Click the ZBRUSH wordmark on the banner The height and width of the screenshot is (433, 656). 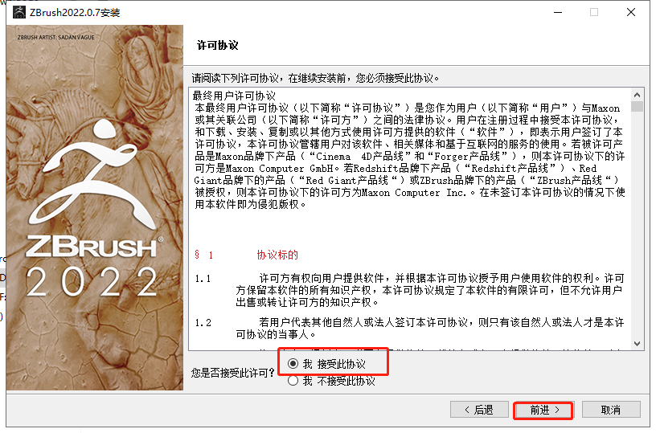pyautogui.click(x=93, y=247)
